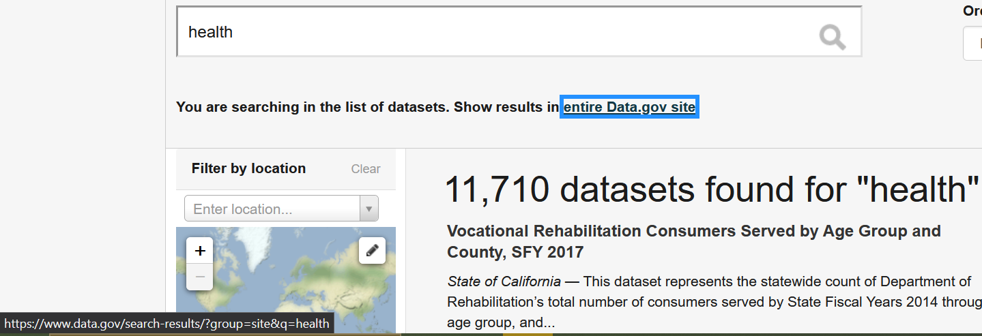Open Vocational Rehabilitation Consumers Served dataset
Screen dimensions: 982x336
click(x=694, y=241)
